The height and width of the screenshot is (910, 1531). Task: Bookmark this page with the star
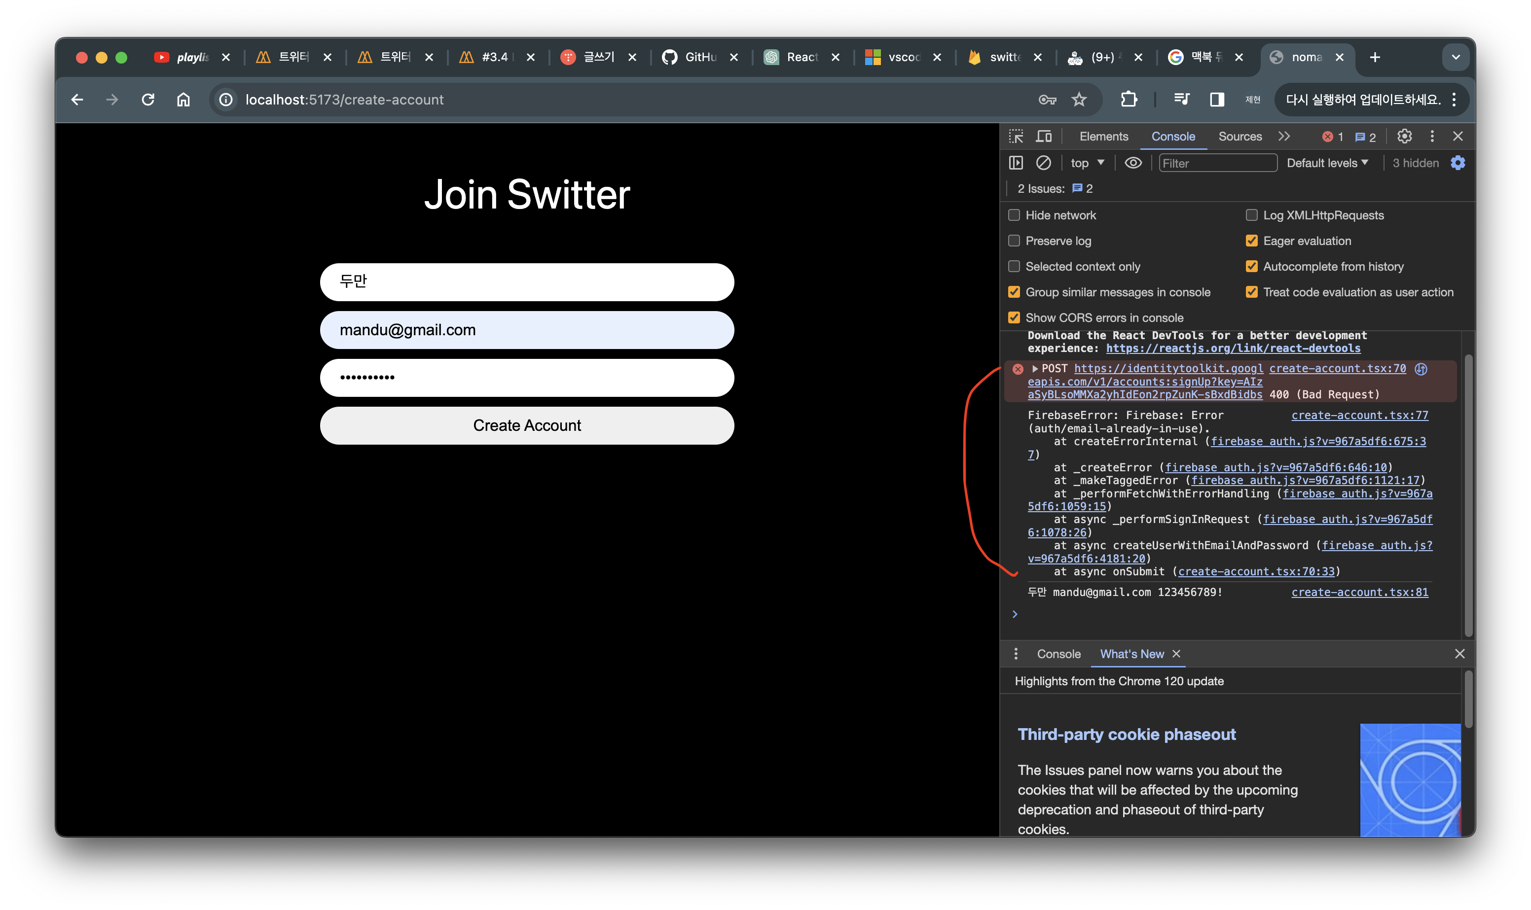1079,100
